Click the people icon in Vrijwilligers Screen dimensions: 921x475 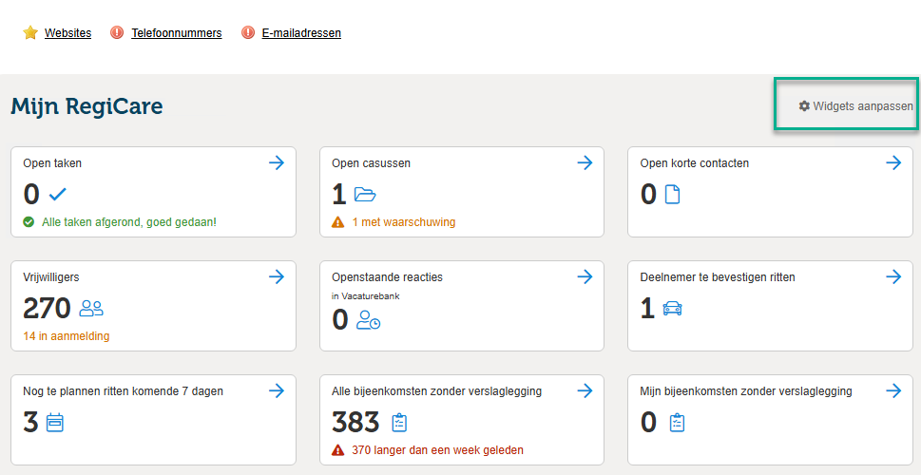(x=91, y=308)
